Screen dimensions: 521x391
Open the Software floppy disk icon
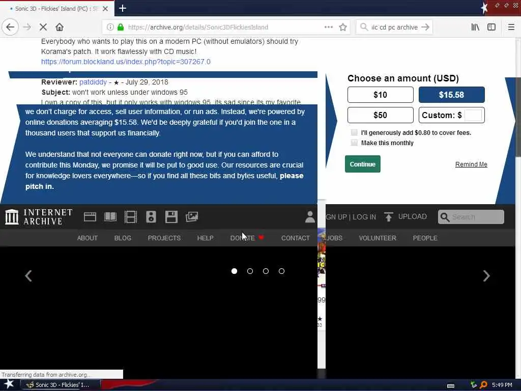(x=171, y=217)
